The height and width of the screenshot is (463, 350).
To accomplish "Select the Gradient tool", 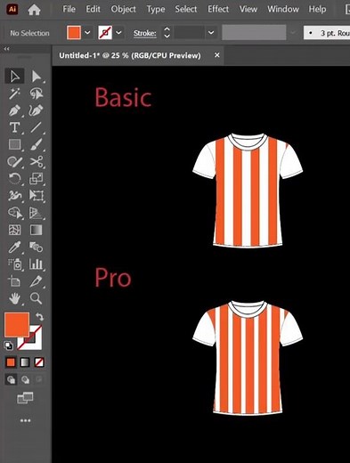I will (x=37, y=230).
